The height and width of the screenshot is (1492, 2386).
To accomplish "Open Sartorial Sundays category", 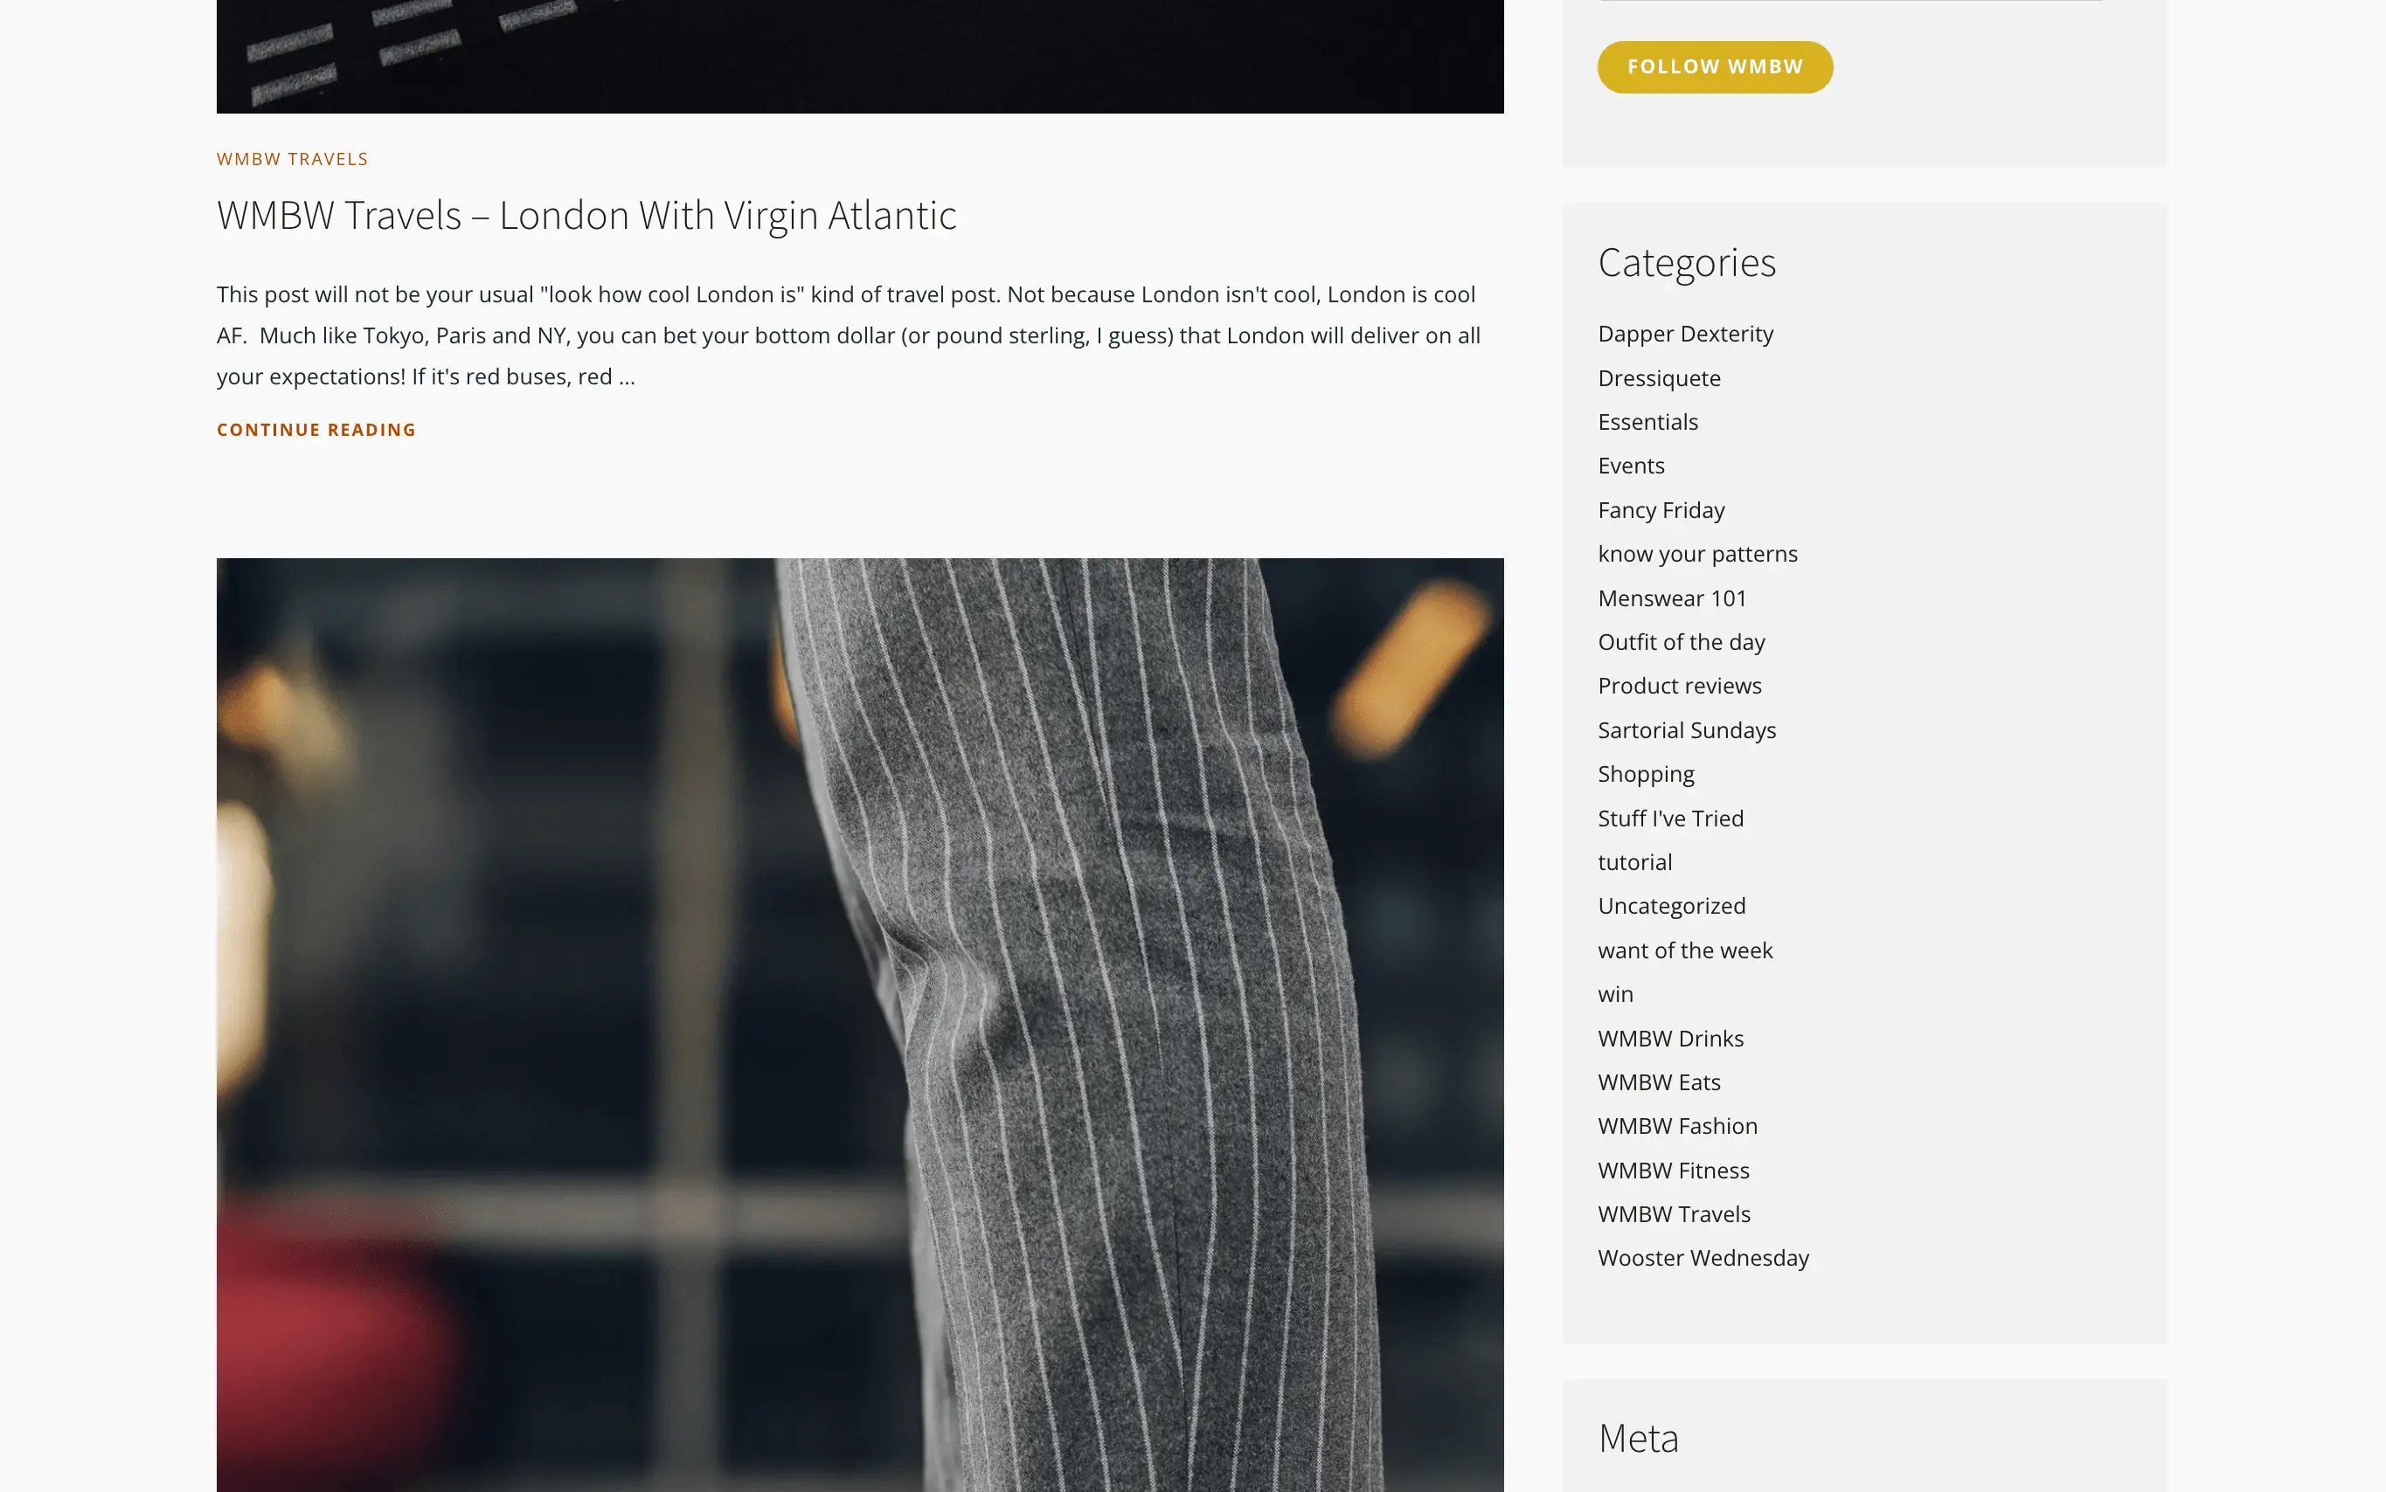I will click(x=1688, y=729).
